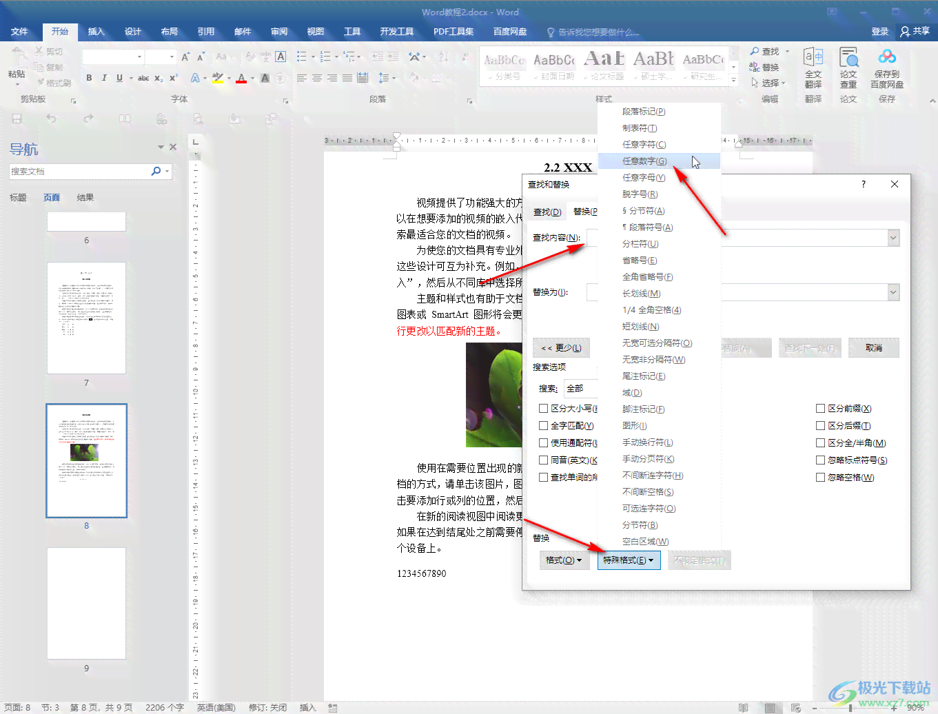The width and height of the screenshot is (938, 714).
Task: Apply underline formatting
Action: [x=119, y=78]
